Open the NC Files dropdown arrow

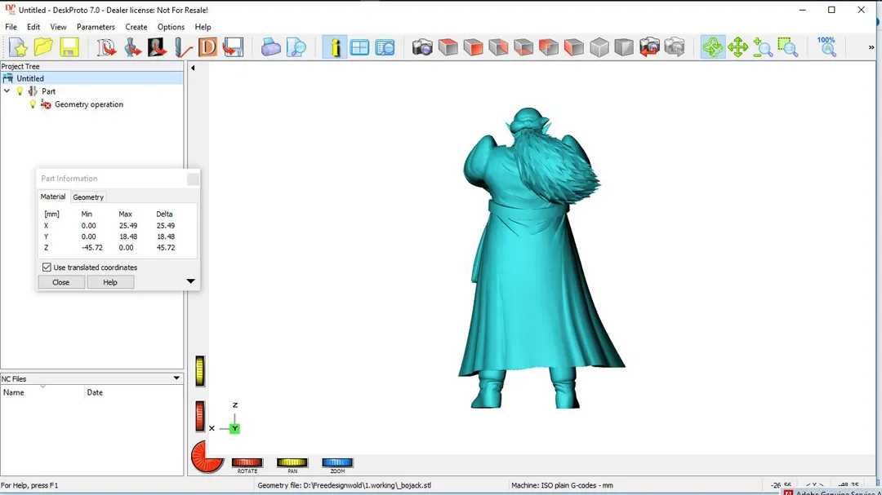pos(176,378)
